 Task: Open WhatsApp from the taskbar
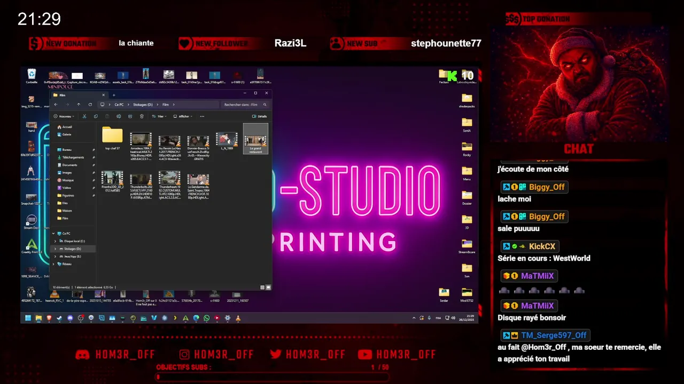click(x=207, y=318)
